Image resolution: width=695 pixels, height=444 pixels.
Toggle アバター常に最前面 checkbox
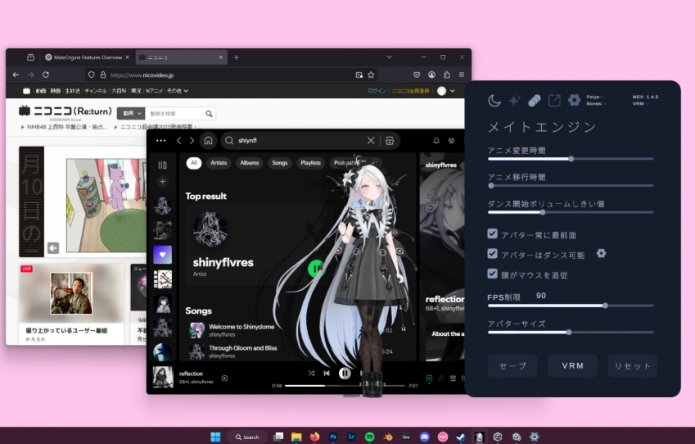coord(492,233)
